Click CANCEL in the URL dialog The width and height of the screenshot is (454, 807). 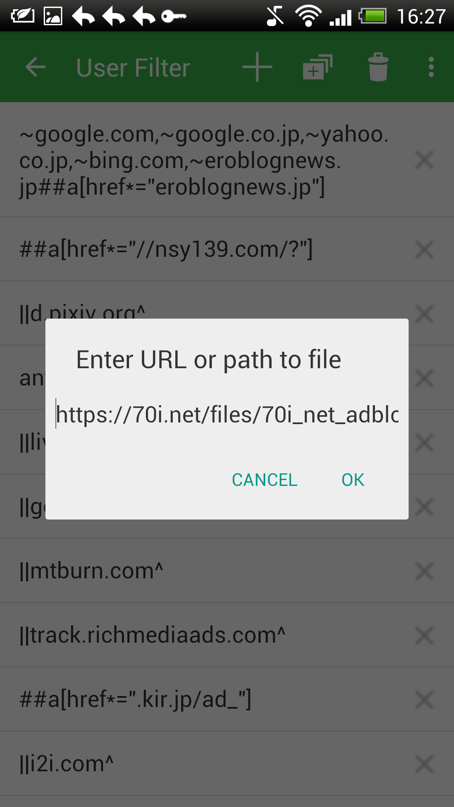(264, 480)
